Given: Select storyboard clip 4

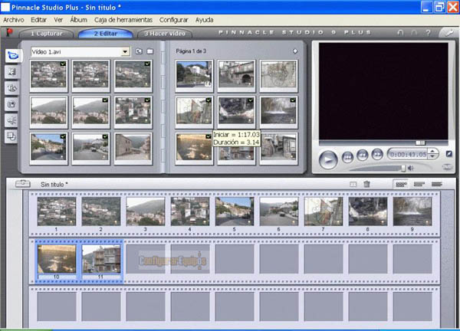Looking at the screenshot, I should tap(190, 211).
